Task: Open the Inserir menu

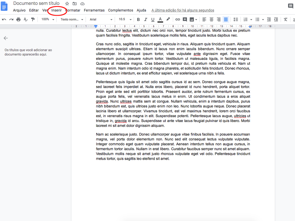Action: [56, 10]
